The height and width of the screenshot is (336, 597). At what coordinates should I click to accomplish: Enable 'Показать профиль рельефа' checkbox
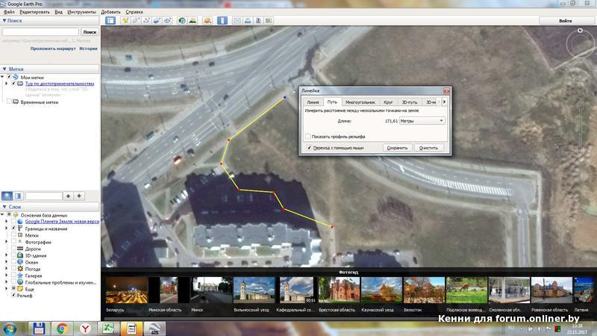click(307, 137)
